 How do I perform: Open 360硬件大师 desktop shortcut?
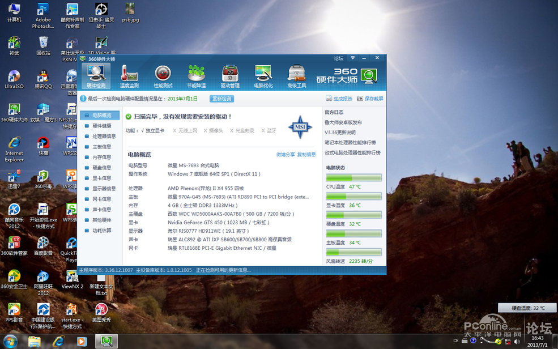point(14,112)
